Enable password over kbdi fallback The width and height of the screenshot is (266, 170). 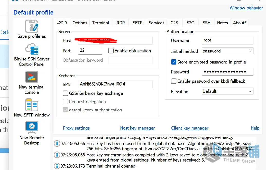pyautogui.click(x=173, y=81)
